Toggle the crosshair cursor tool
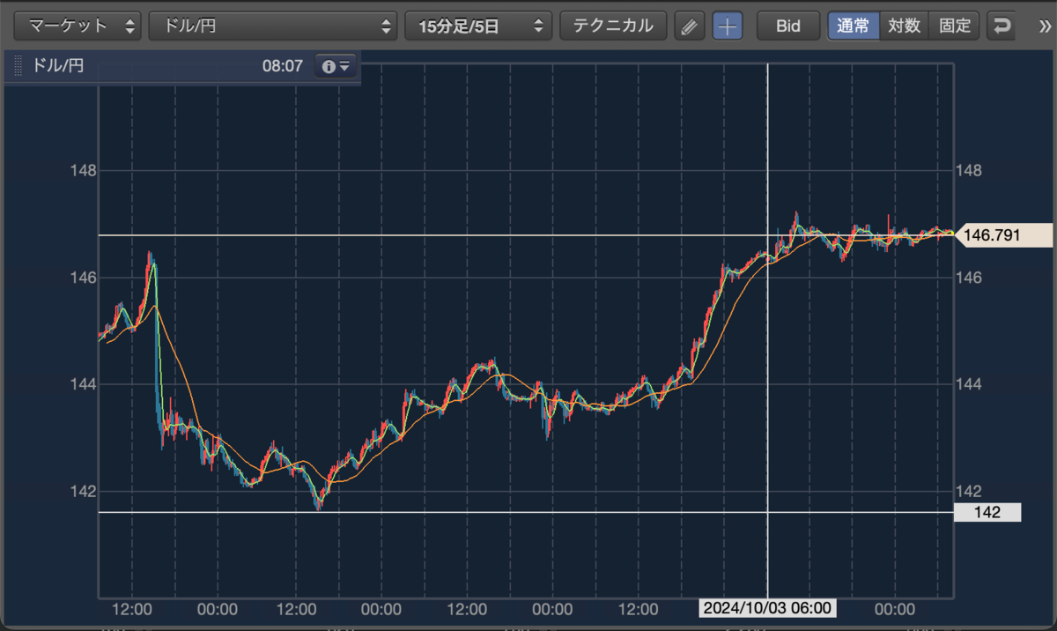 tap(728, 26)
